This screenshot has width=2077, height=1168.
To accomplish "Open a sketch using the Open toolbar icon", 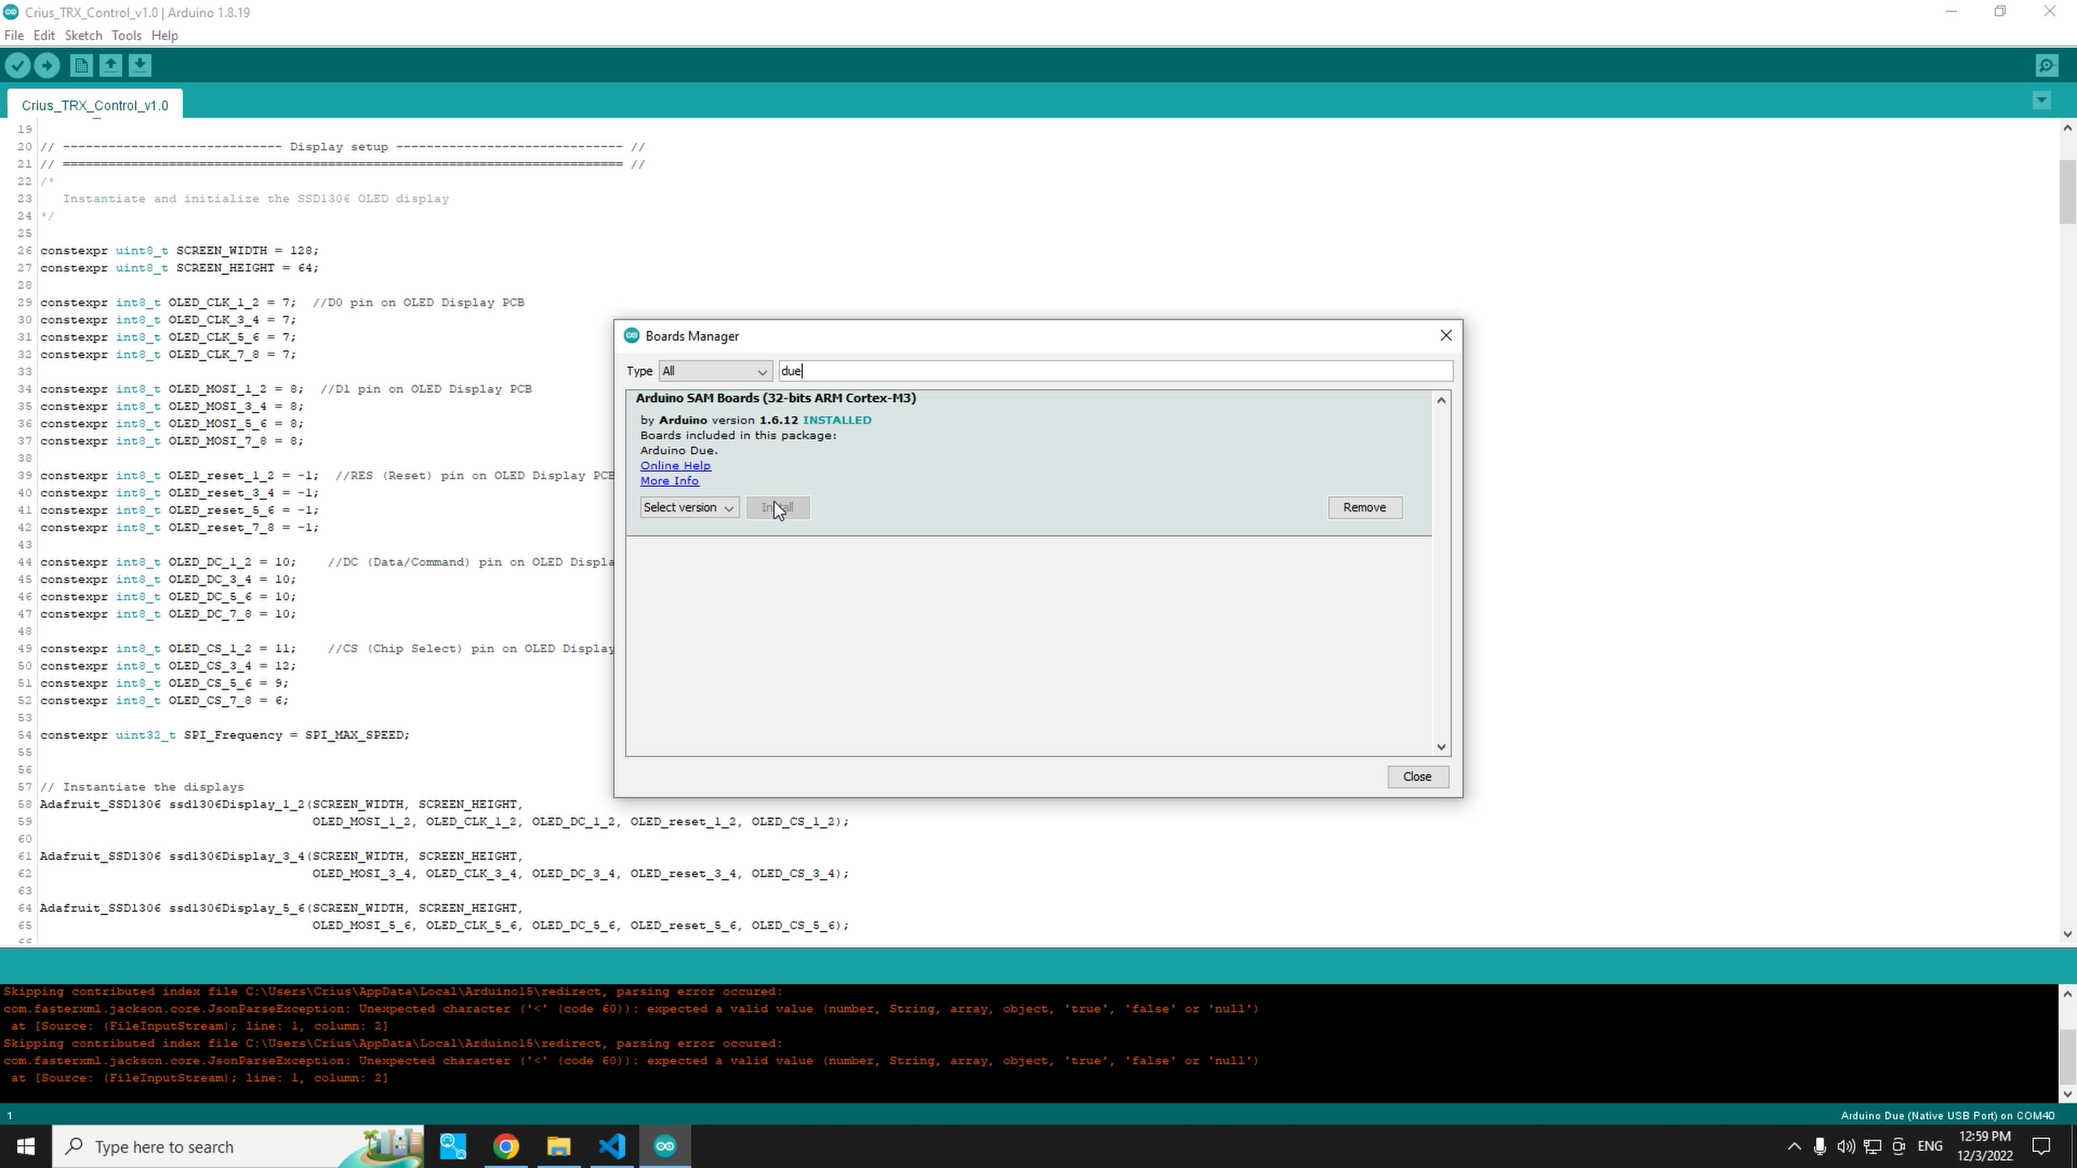I will pyautogui.click(x=110, y=65).
